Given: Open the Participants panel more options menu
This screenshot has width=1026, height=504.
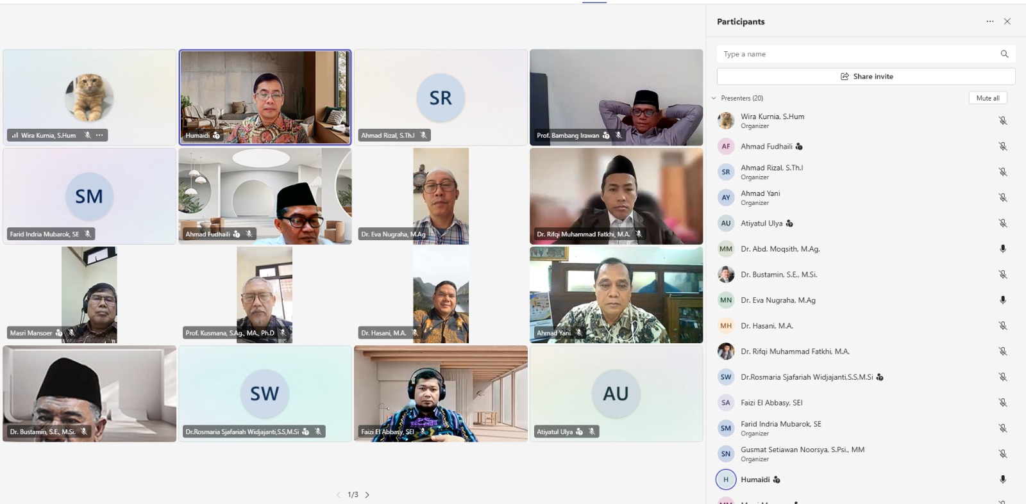Looking at the screenshot, I should pyautogui.click(x=990, y=21).
